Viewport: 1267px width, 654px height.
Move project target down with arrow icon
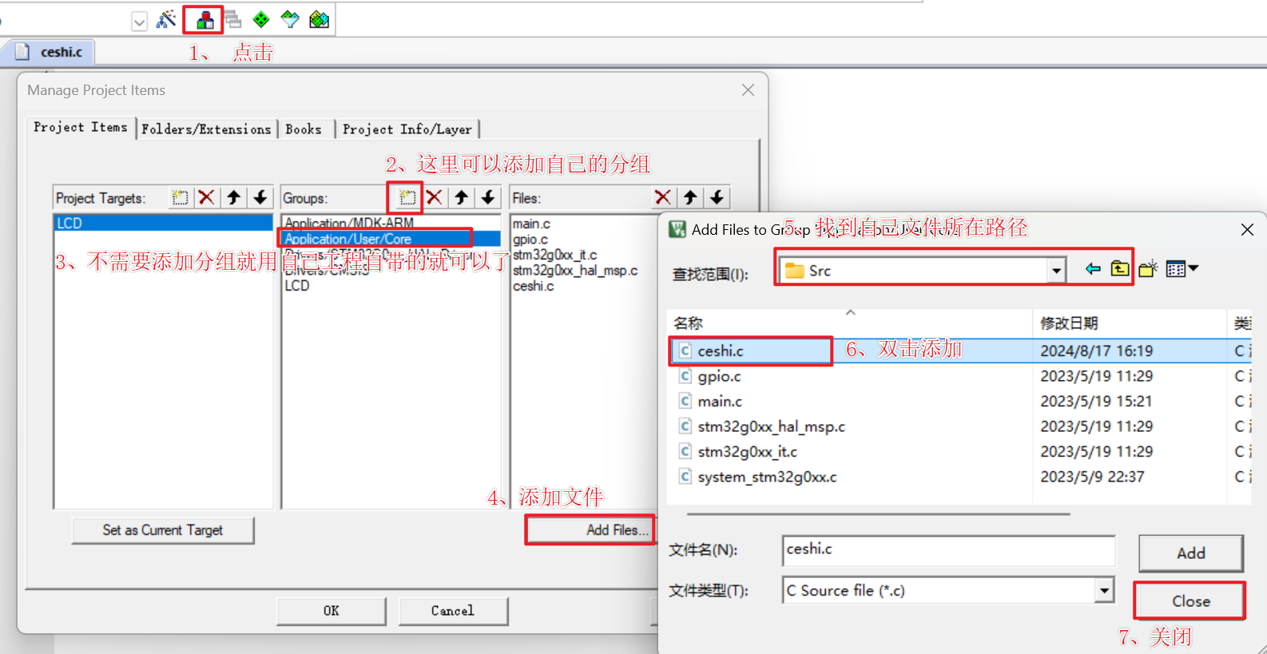coord(260,197)
